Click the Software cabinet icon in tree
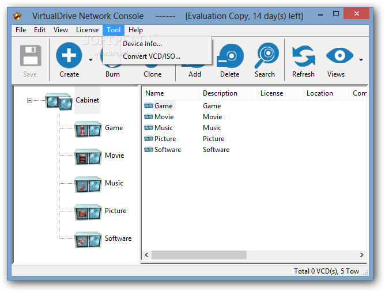 [x=88, y=240]
